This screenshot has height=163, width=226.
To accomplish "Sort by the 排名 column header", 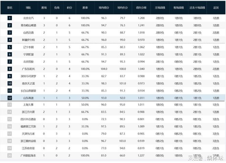I will click(10, 7).
